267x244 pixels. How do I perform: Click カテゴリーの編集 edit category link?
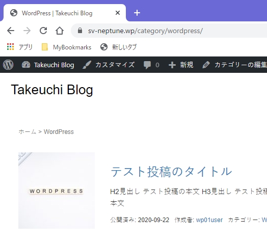pos(234,65)
